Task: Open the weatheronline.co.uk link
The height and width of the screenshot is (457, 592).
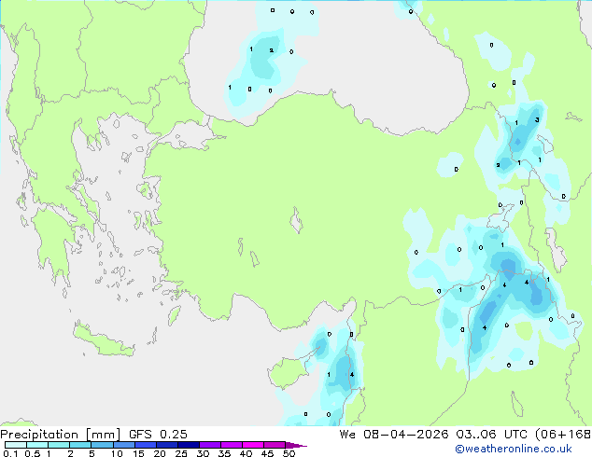Action: pyautogui.click(x=514, y=449)
